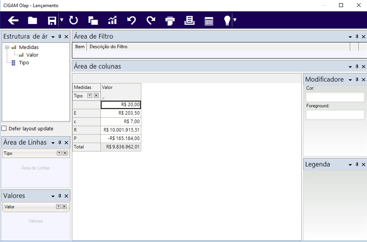This screenshot has width=367, height=242.
Task: Click the Total row header
Action: coord(87,147)
